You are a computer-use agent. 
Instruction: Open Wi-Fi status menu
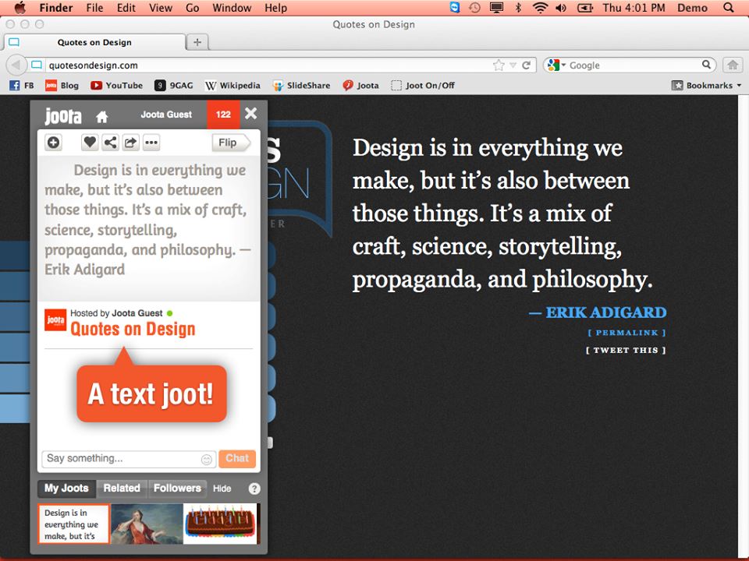(x=540, y=8)
